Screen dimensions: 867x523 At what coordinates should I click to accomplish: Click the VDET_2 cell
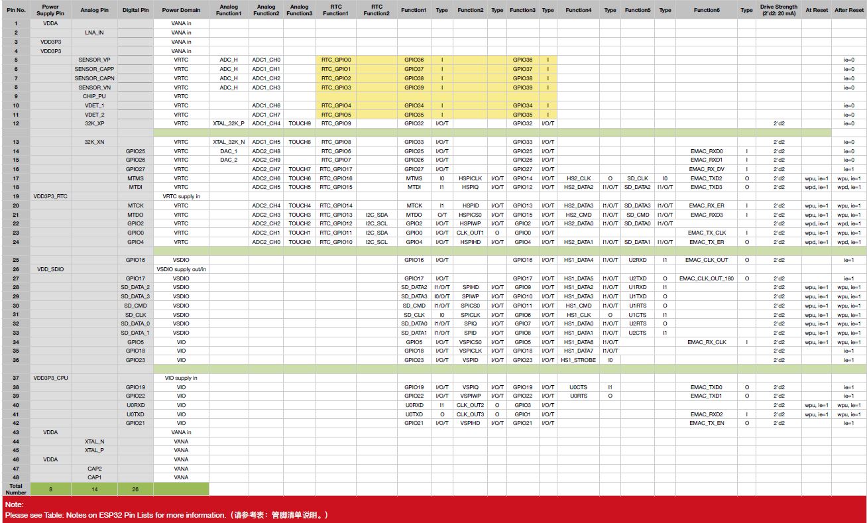[x=94, y=115]
